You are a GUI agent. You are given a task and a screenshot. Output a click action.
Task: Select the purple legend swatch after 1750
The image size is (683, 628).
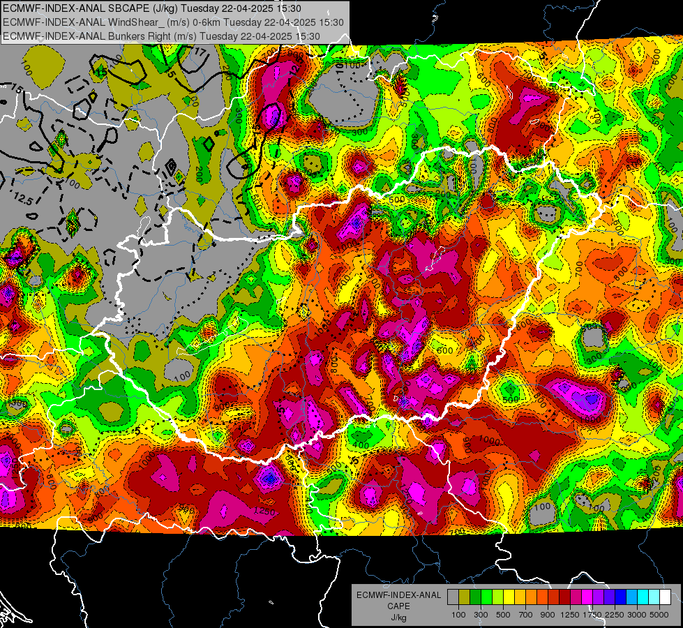point(598,597)
